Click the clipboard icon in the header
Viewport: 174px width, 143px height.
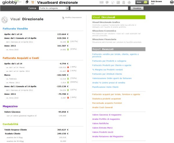click(x=124, y=2)
